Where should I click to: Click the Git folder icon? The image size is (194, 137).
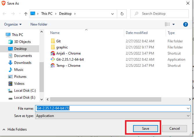[x=53, y=41]
